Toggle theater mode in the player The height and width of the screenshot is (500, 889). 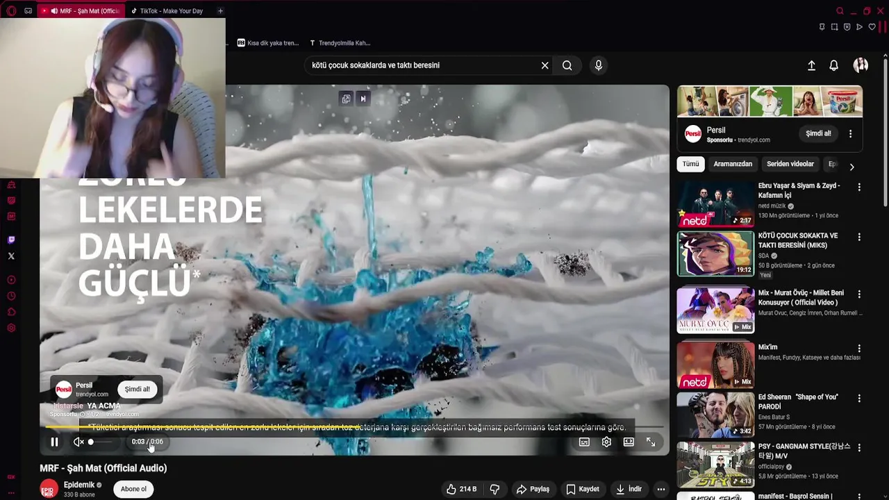pos(629,442)
